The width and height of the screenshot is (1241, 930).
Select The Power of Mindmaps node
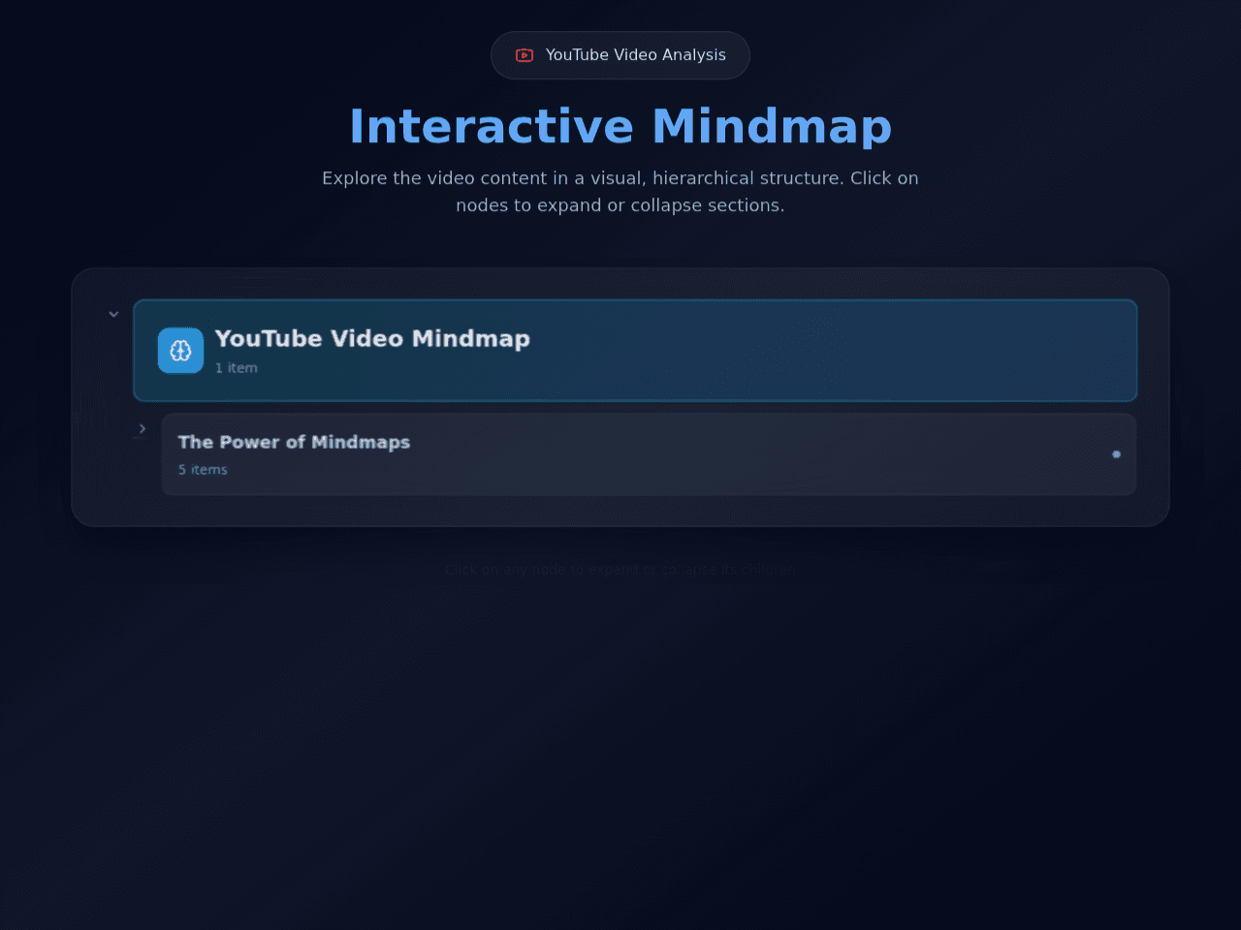tap(649, 454)
